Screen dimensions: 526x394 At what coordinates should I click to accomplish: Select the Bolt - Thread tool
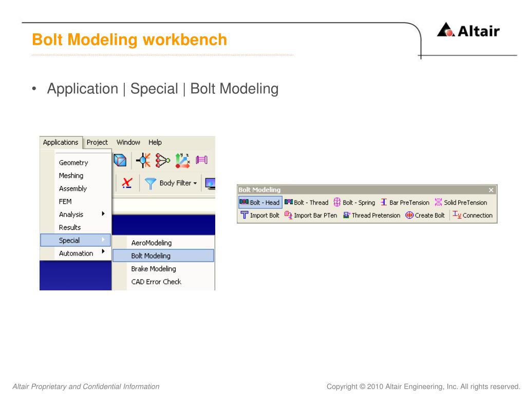[306, 202]
